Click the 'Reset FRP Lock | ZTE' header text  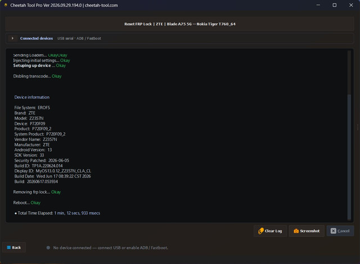pos(180,24)
